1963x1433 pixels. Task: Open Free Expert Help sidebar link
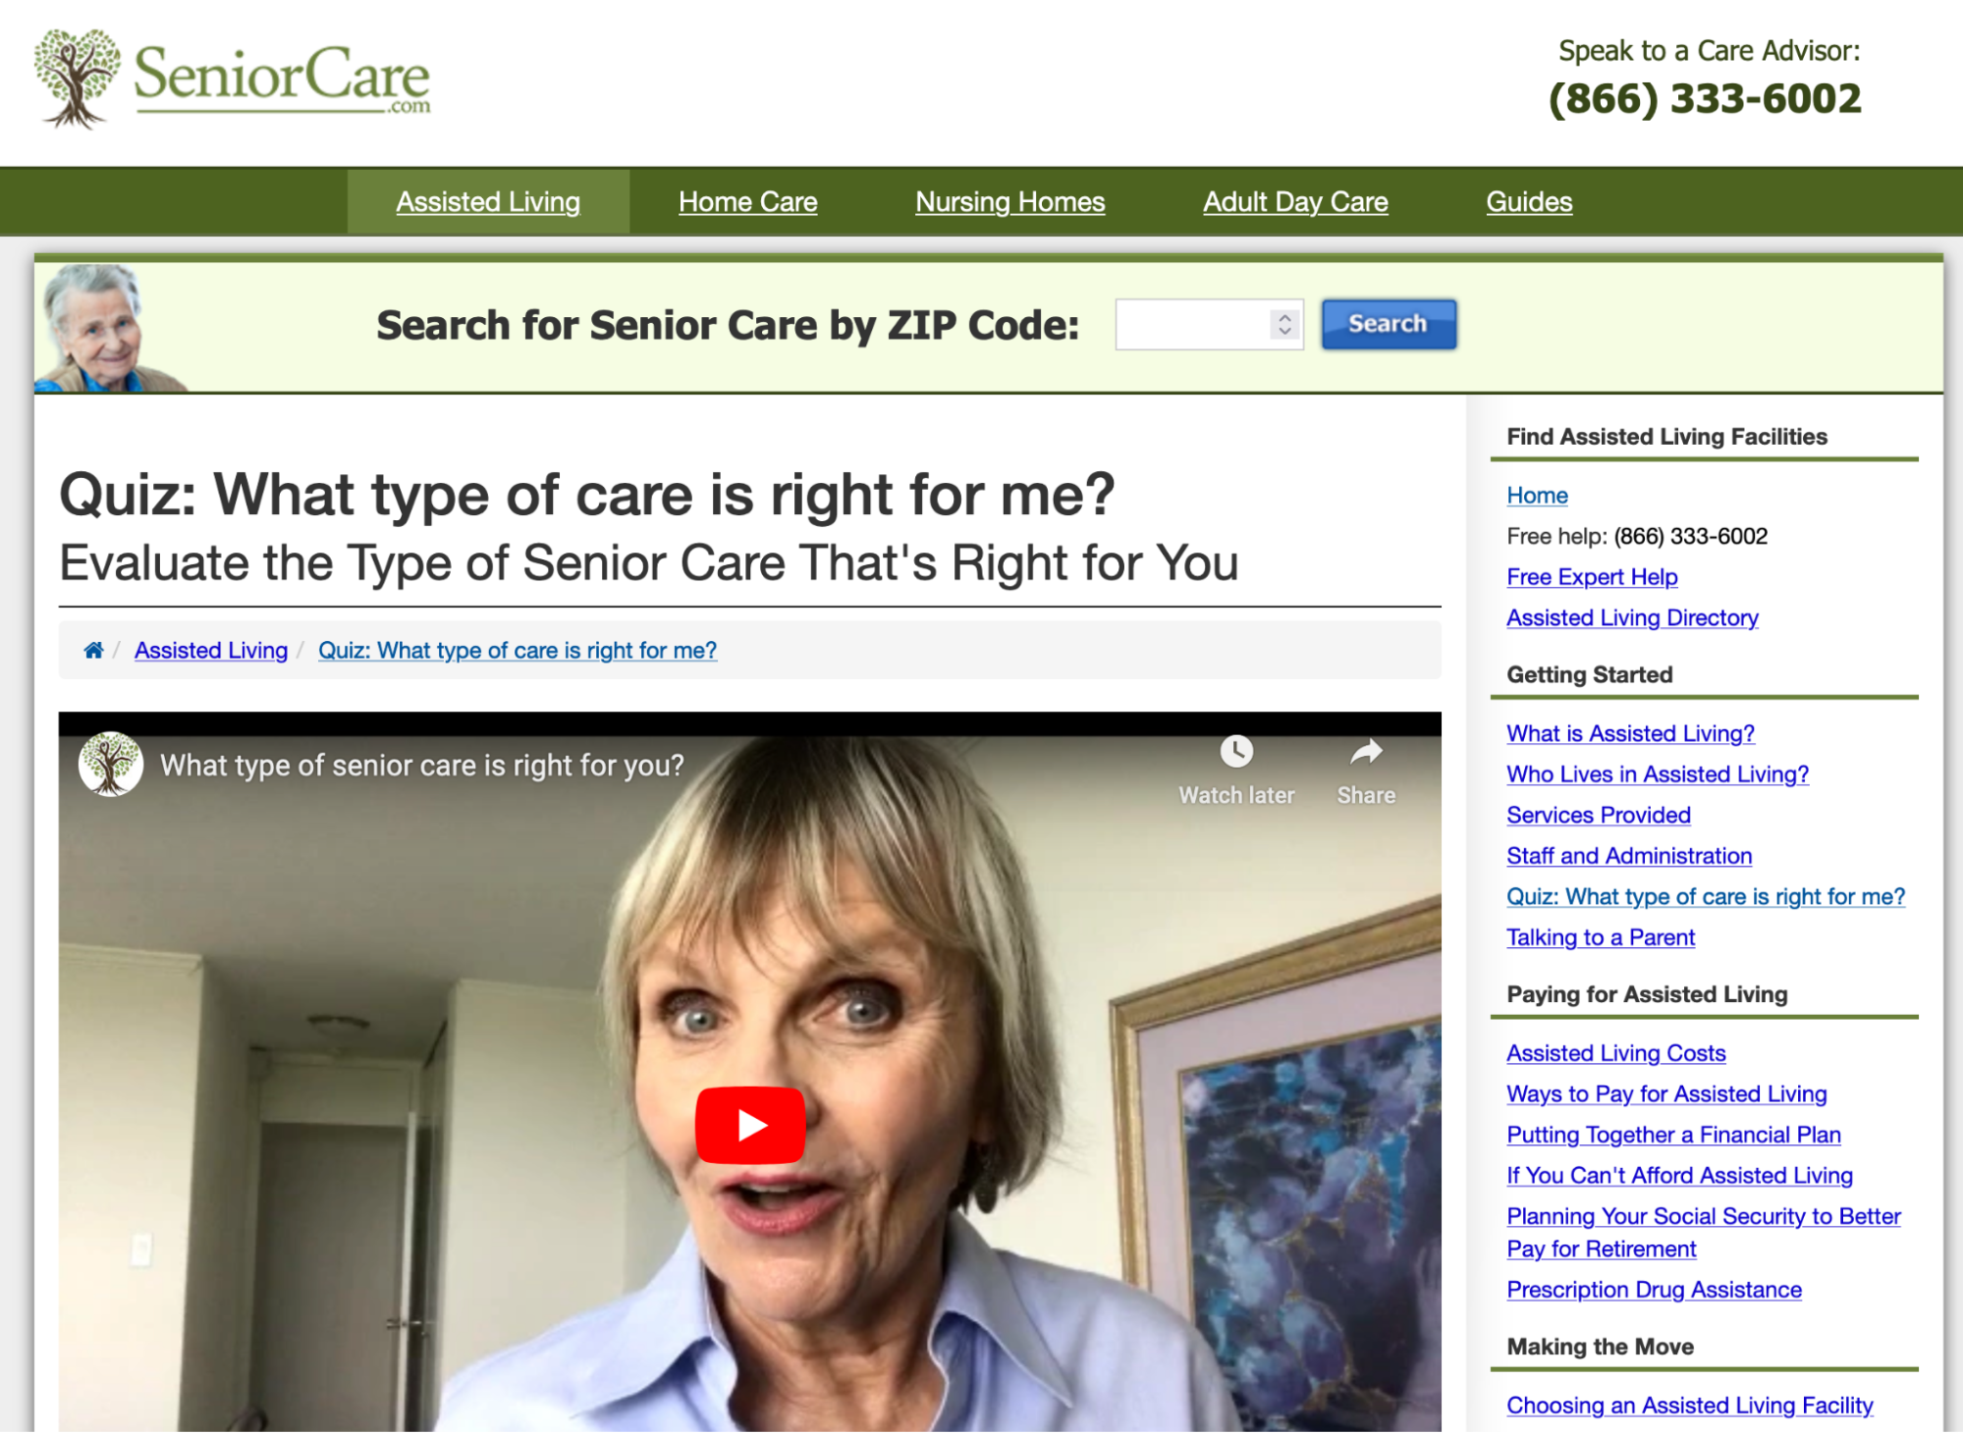[1592, 577]
